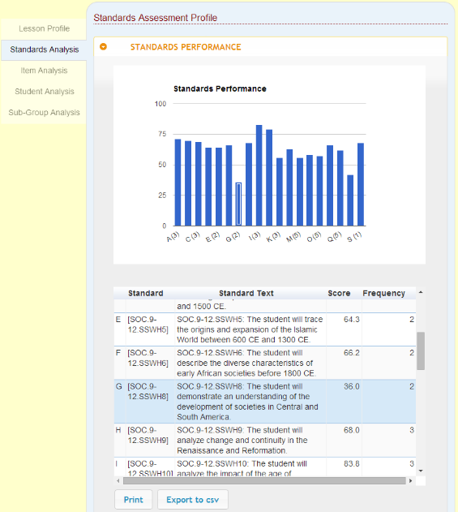Click the Standard Text column header
458x512 pixels.
(x=246, y=293)
